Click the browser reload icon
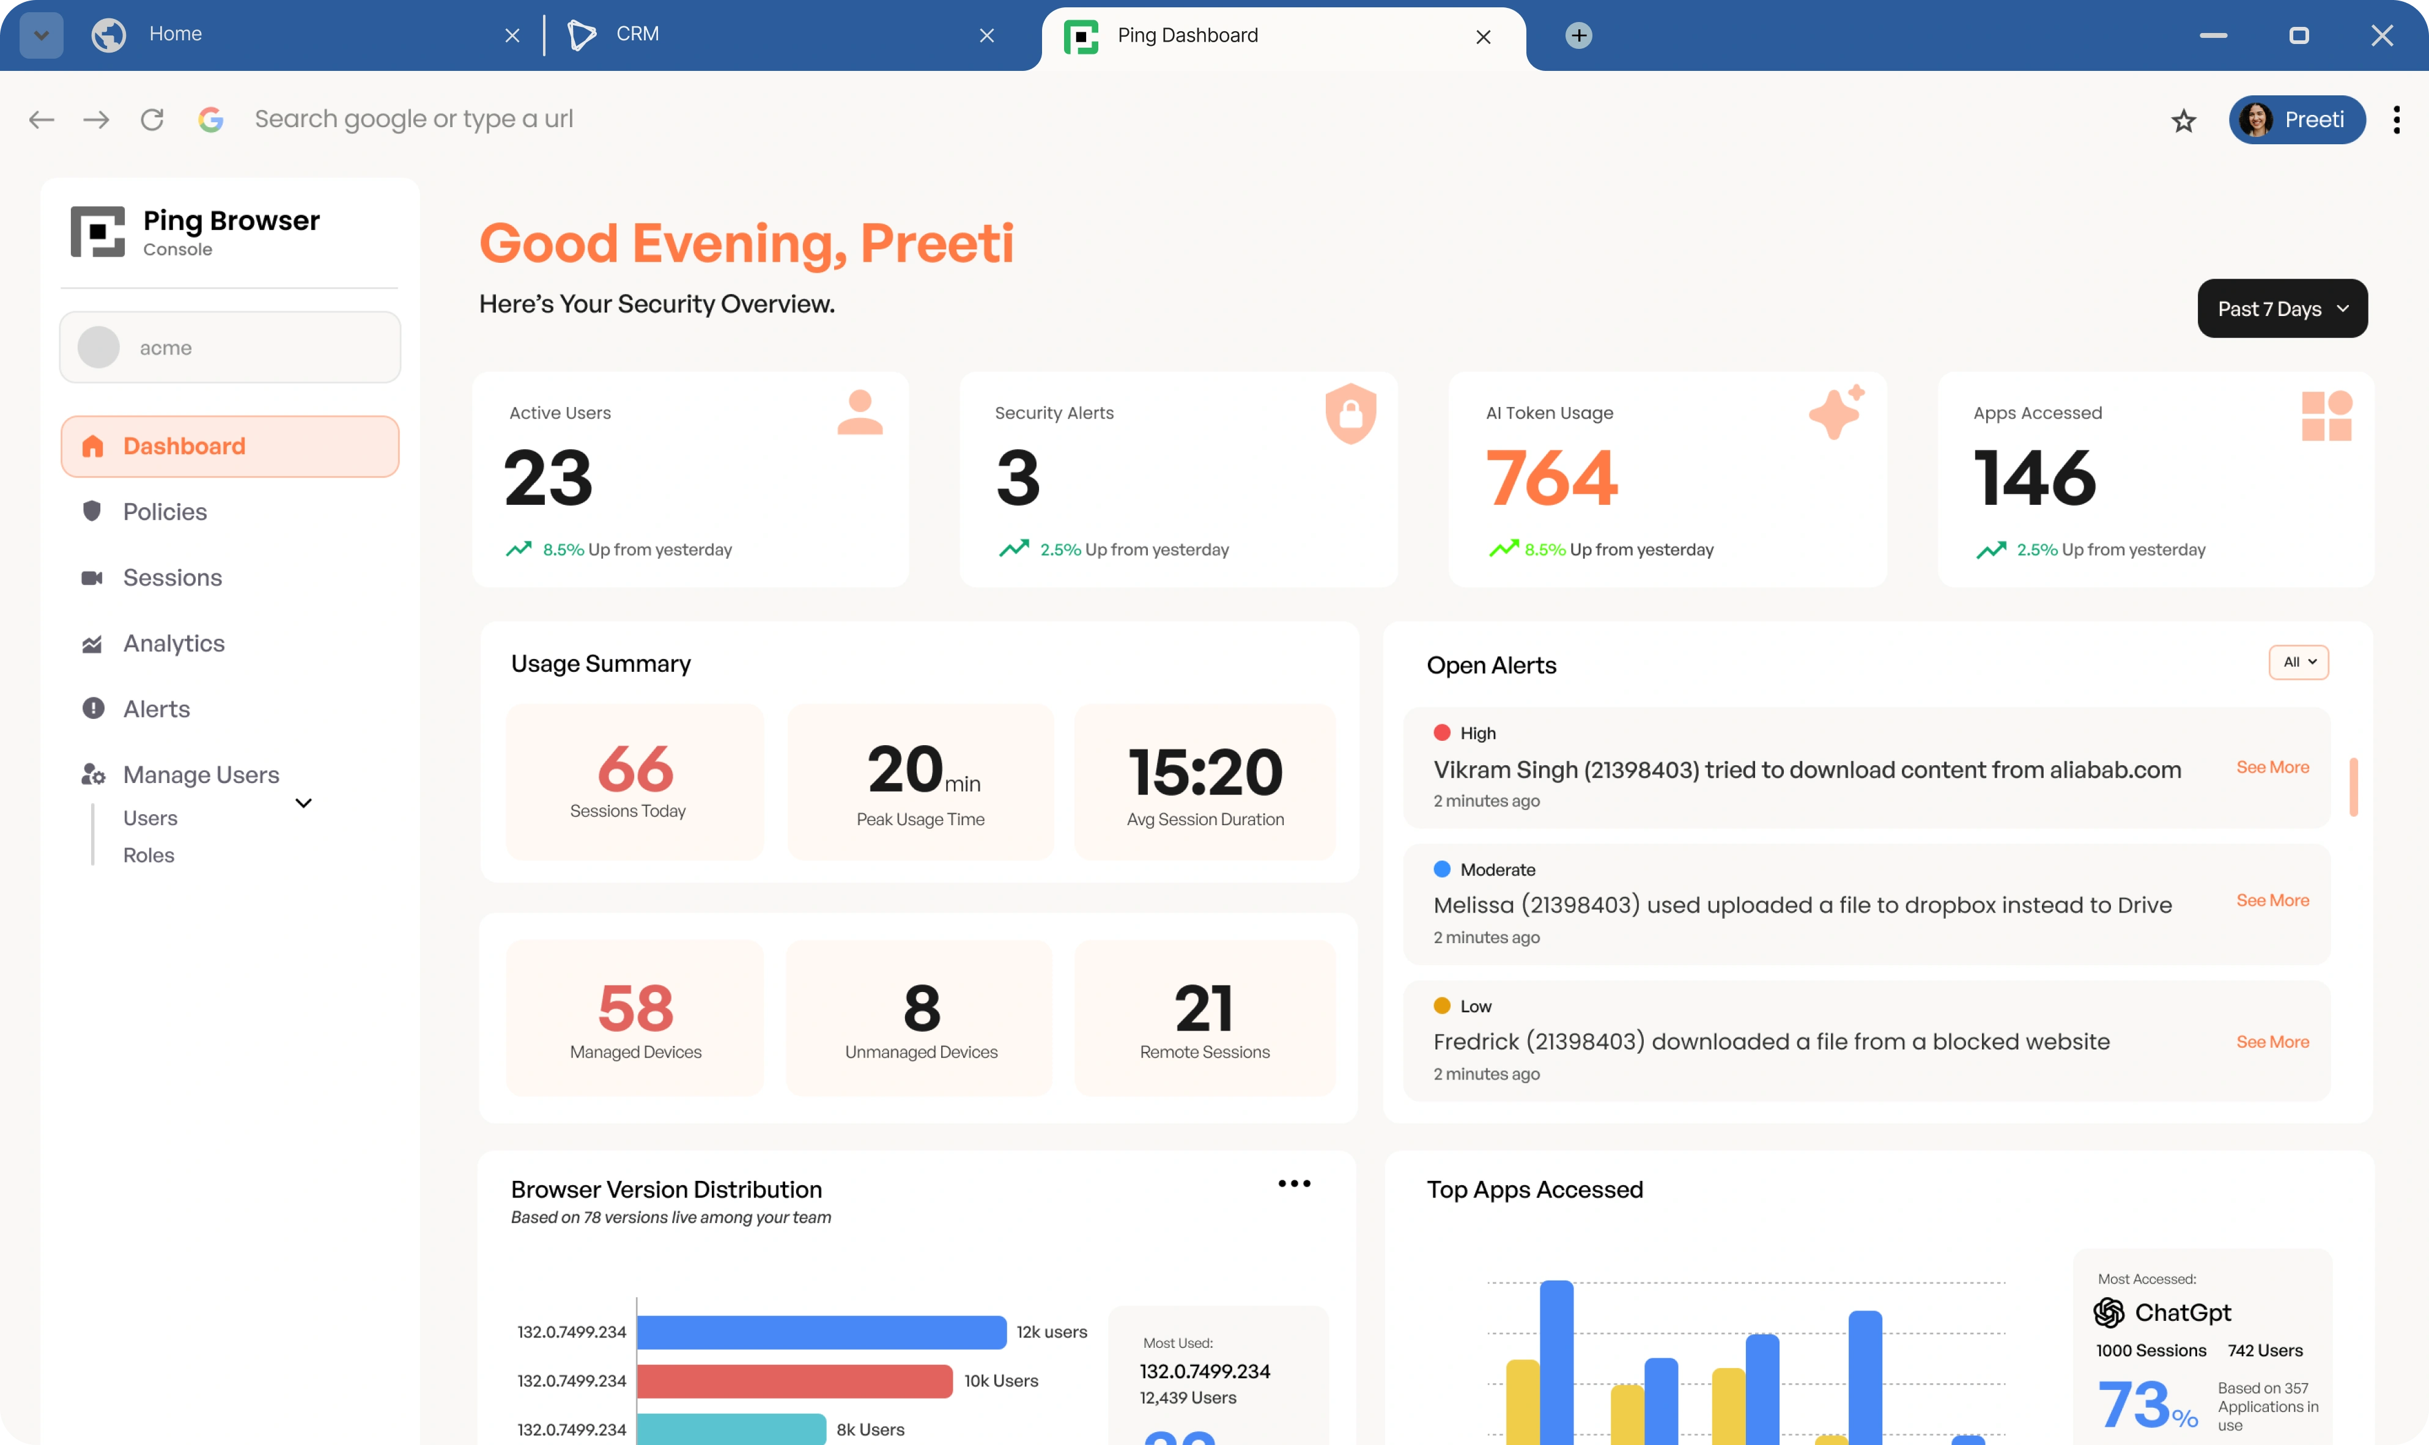 click(x=152, y=120)
